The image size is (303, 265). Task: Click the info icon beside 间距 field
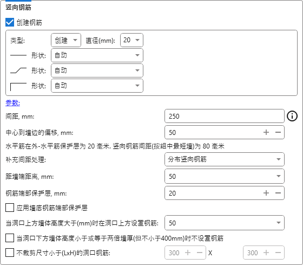(292, 116)
